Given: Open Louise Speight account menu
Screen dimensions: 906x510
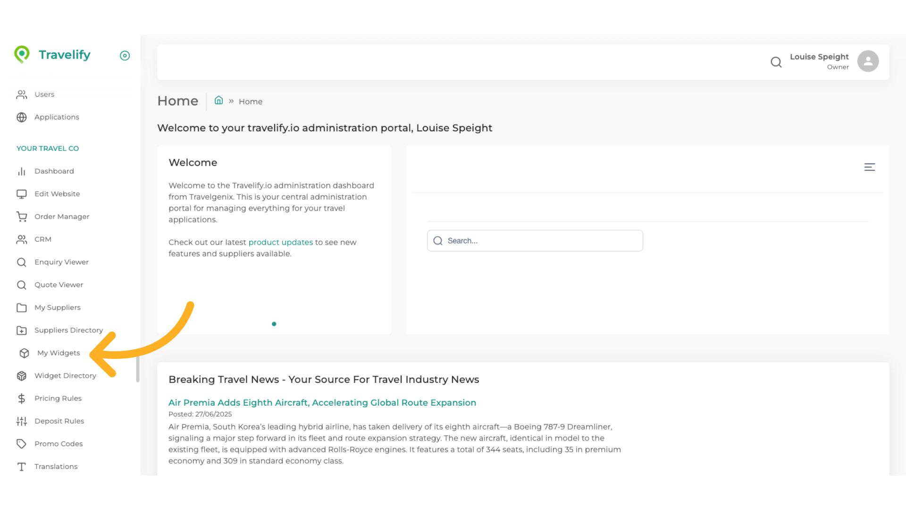Looking at the screenshot, I should point(819,57).
